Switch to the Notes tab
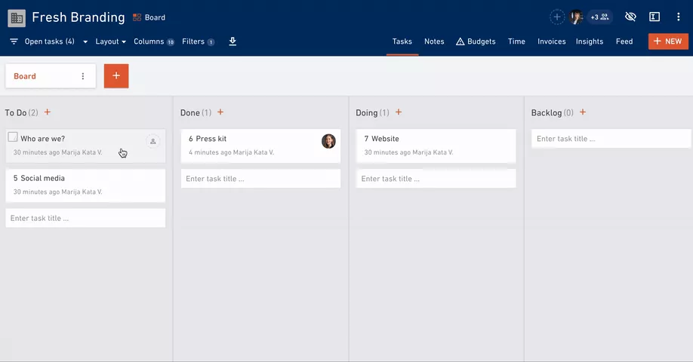Viewport: 693px width, 362px height. pos(434,41)
